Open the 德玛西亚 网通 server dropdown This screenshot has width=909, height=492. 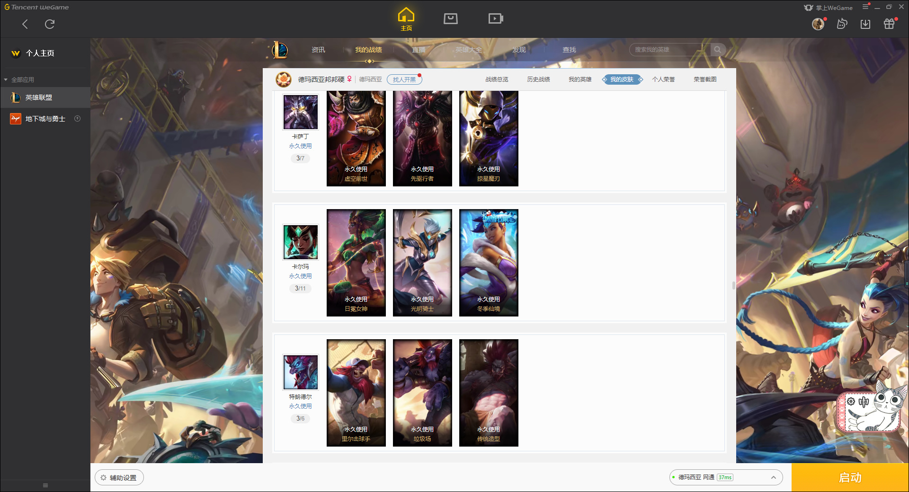point(726,477)
